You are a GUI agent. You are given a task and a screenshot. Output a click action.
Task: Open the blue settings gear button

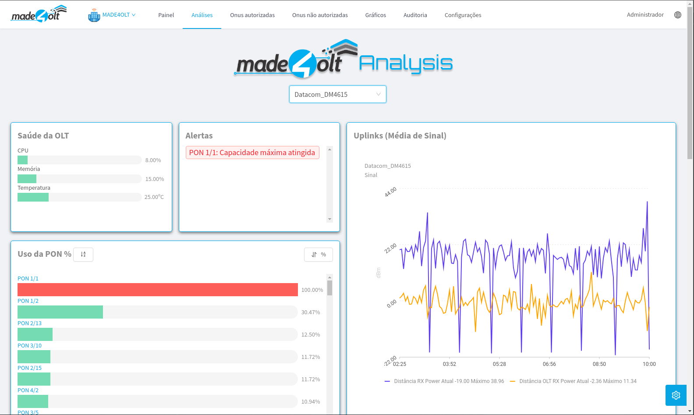pyautogui.click(x=676, y=395)
